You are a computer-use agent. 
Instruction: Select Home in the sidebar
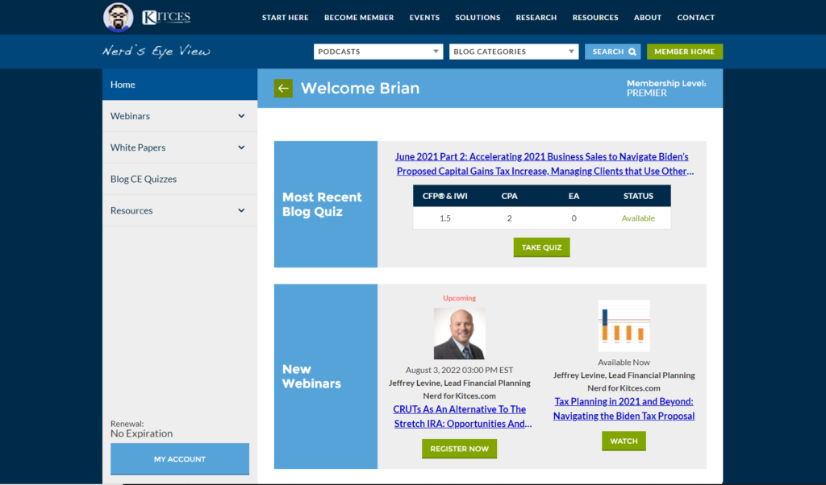click(180, 84)
